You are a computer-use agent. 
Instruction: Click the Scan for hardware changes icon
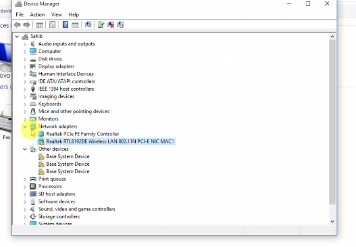pos(88,25)
